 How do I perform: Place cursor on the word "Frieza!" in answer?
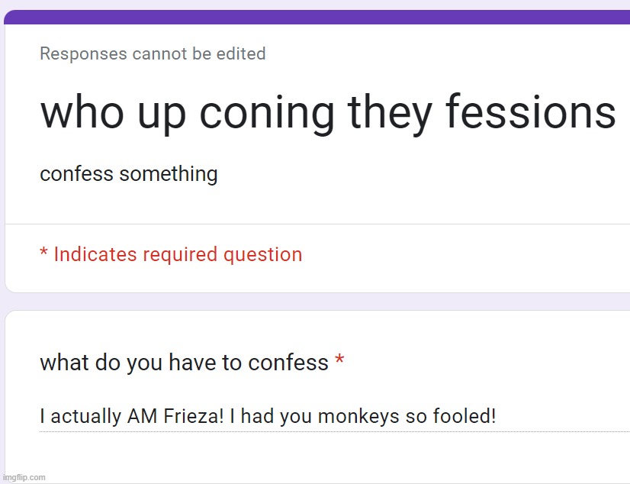194,416
